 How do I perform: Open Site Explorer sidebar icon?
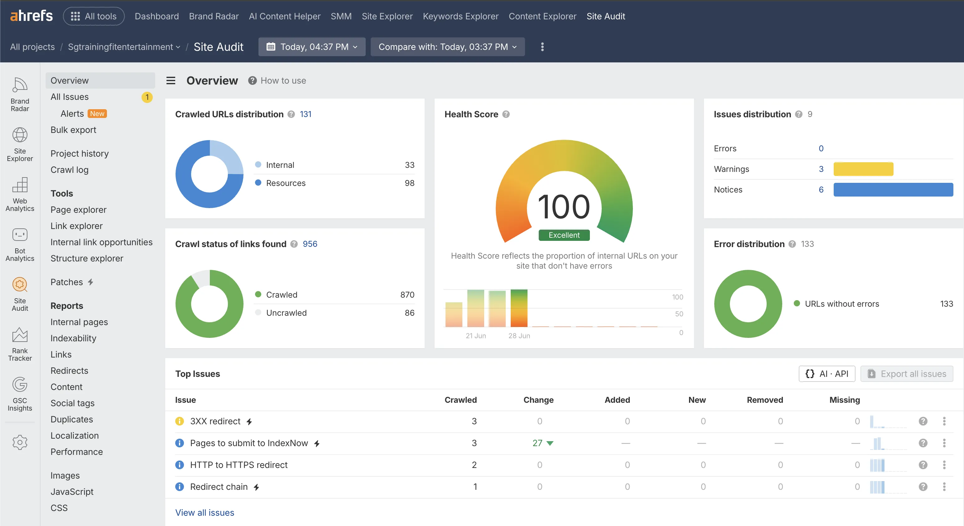click(x=20, y=144)
